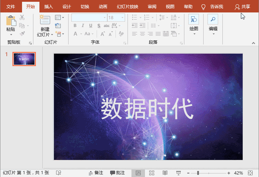Switch to the 审阅 tab
The width and height of the screenshot is (259, 177).
coord(152,7)
